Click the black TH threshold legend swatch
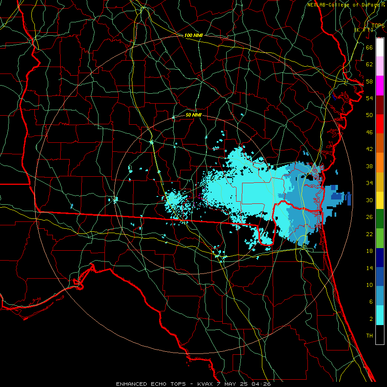This screenshot has height=387, width=387. (x=380, y=335)
